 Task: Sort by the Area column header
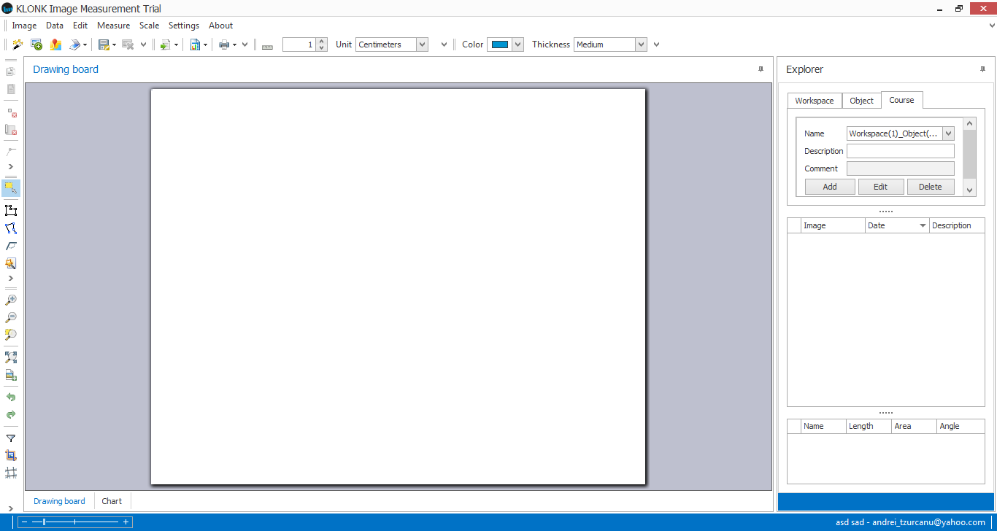click(914, 426)
